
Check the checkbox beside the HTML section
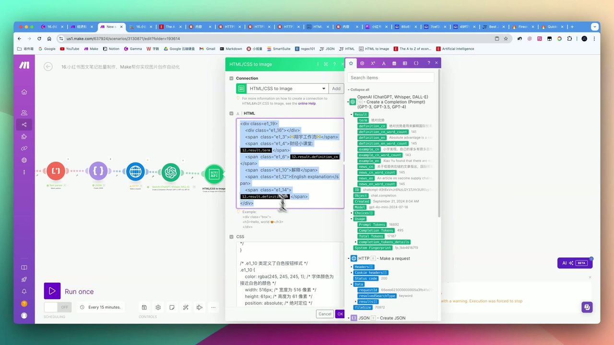[x=232, y=113]
